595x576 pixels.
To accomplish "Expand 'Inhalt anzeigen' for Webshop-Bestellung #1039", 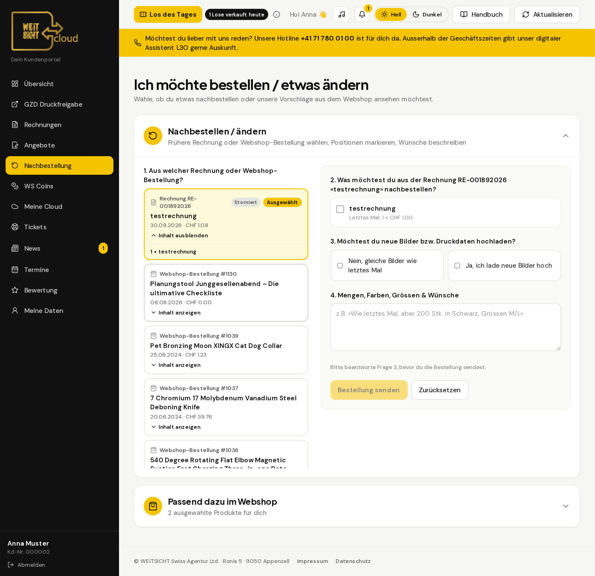I will point(176,365).
